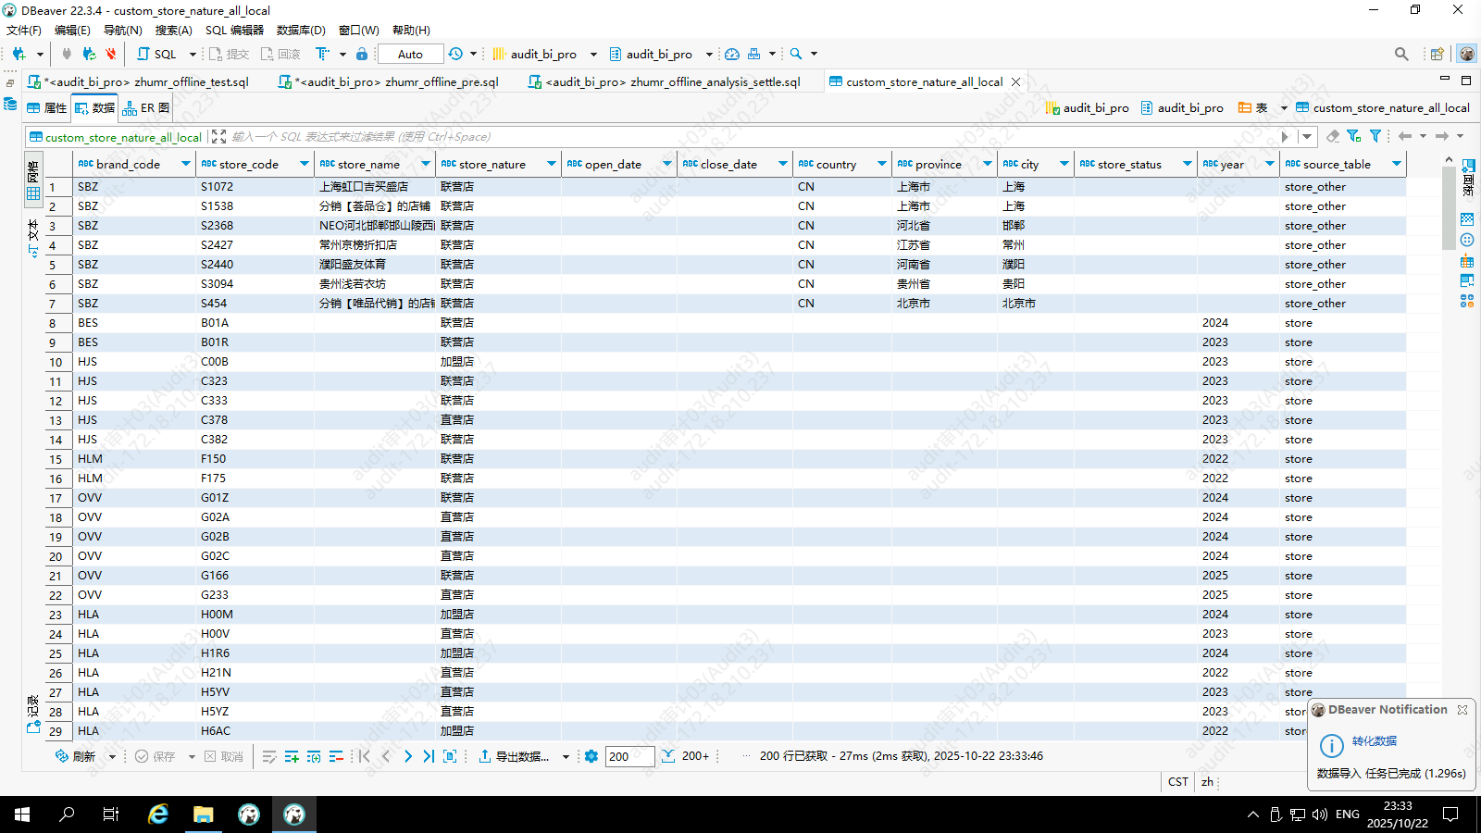Viewport: 1481px width, 833px height.
Task: Click the eraser icon to clear filters
Action: coord(1333,136)
